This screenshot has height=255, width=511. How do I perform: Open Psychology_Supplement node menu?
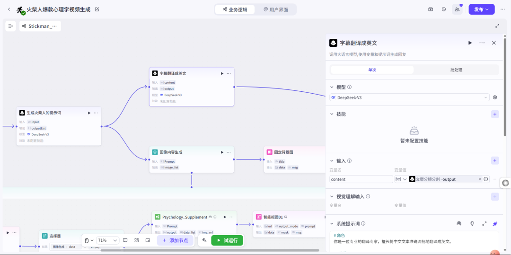tap(231, 217)
